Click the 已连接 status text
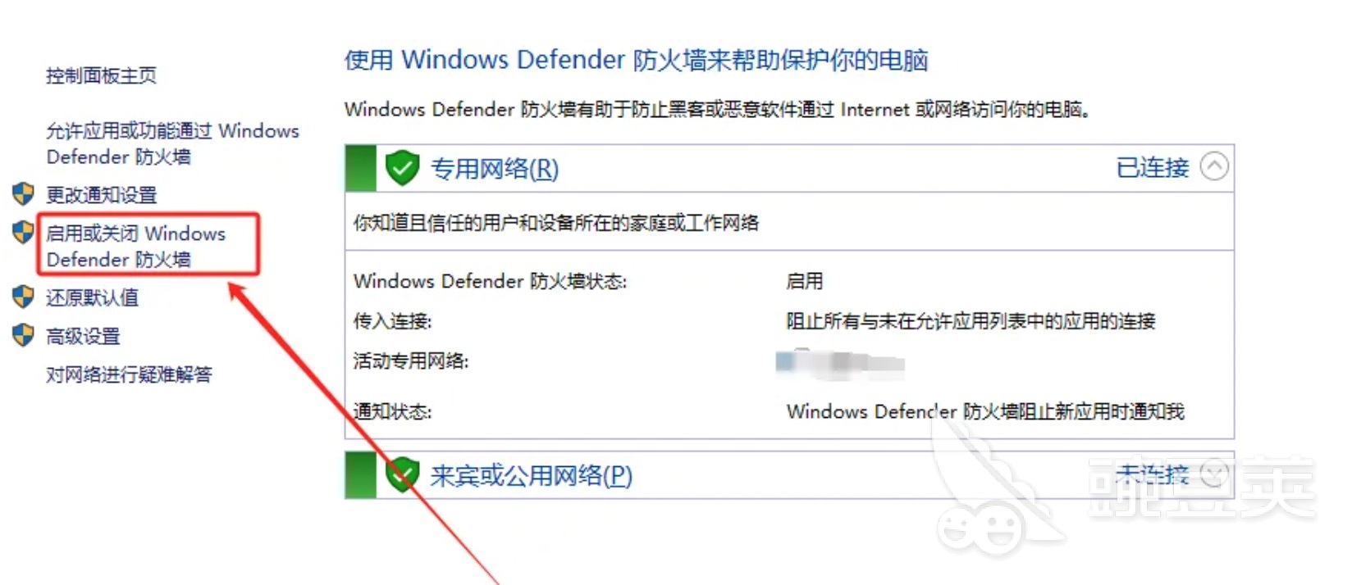The height and width of the screenshot is (585, 1352). pos(1153,168)
